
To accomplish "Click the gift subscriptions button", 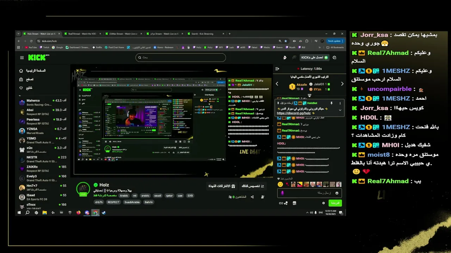I will pyautogui.click(x=221, y=186).
